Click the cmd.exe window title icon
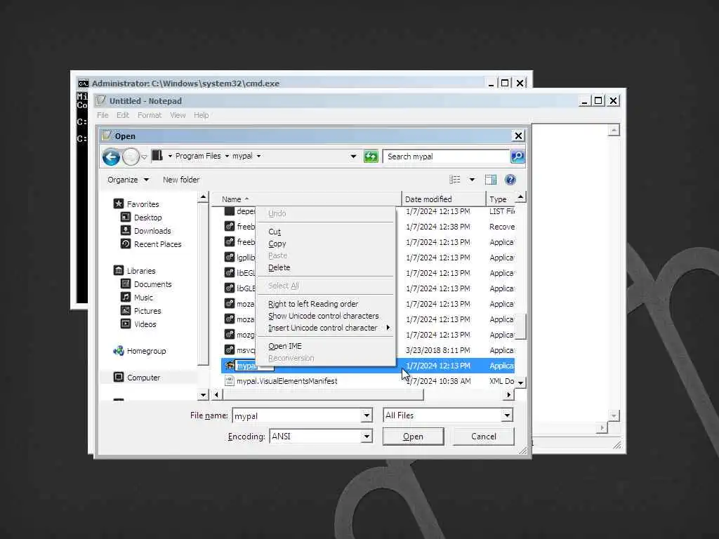Viewport: 719px width, 539px height. [x=83, y=84]
